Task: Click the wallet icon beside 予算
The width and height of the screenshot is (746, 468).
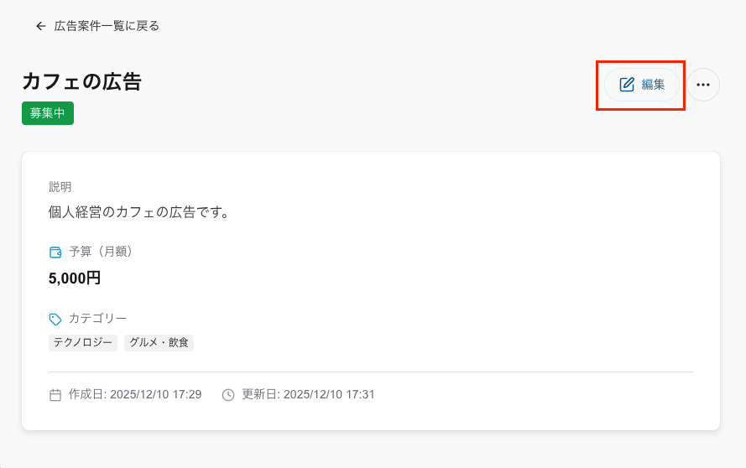Action: point(55,252)
